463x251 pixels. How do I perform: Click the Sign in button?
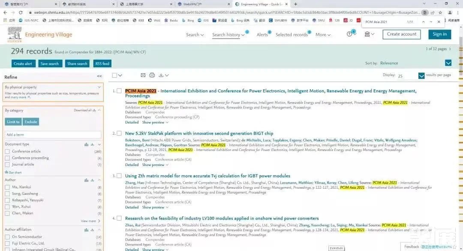(439, 34)
